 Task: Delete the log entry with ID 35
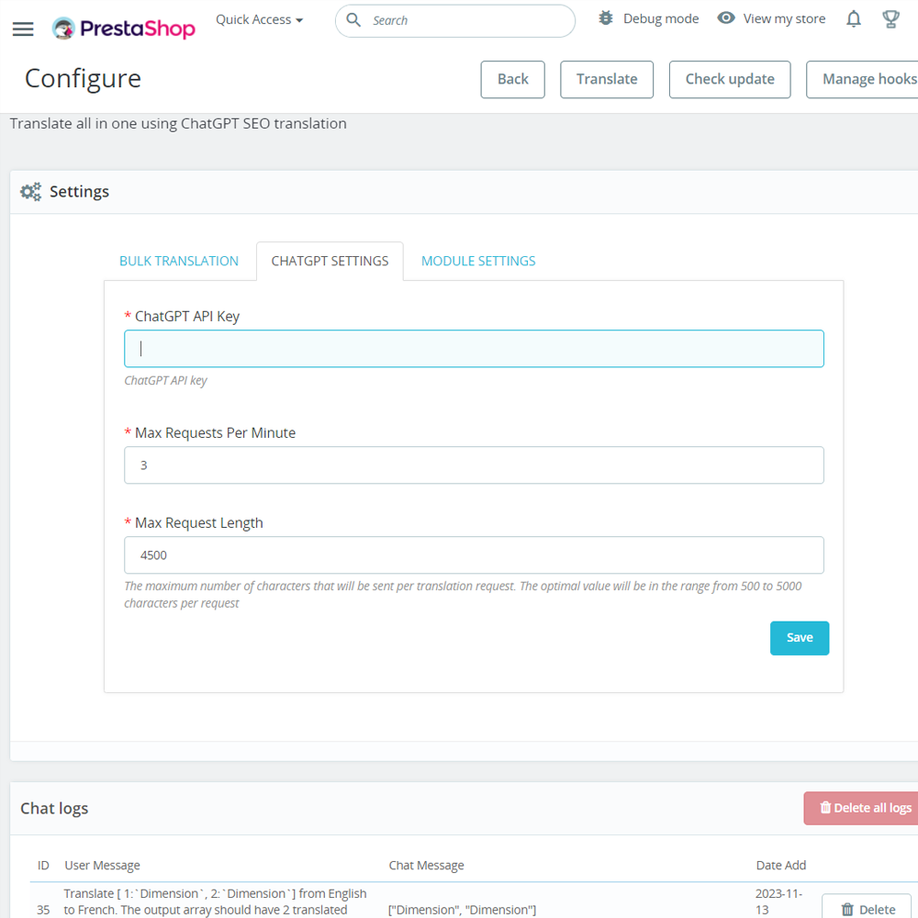[x=866, y=907]
